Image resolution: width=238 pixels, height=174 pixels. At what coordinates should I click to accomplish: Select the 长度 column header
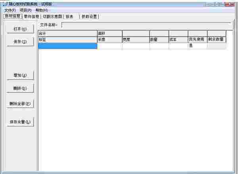(x=109, y=40)
